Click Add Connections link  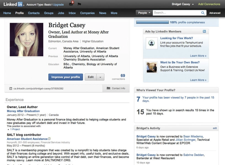pos(209,4)
